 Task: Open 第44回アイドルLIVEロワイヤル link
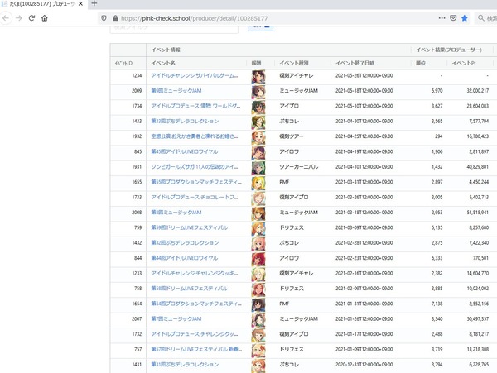[185, 258]
